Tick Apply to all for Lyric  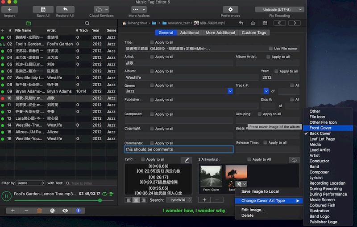tap(143, 159)
